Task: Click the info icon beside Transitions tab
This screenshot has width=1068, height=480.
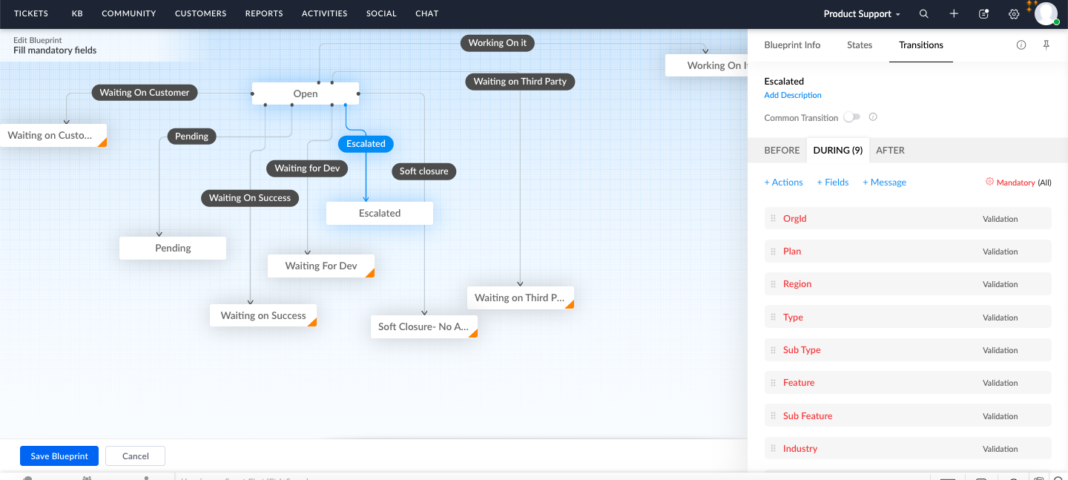Action: click(x=1021, y=45)
